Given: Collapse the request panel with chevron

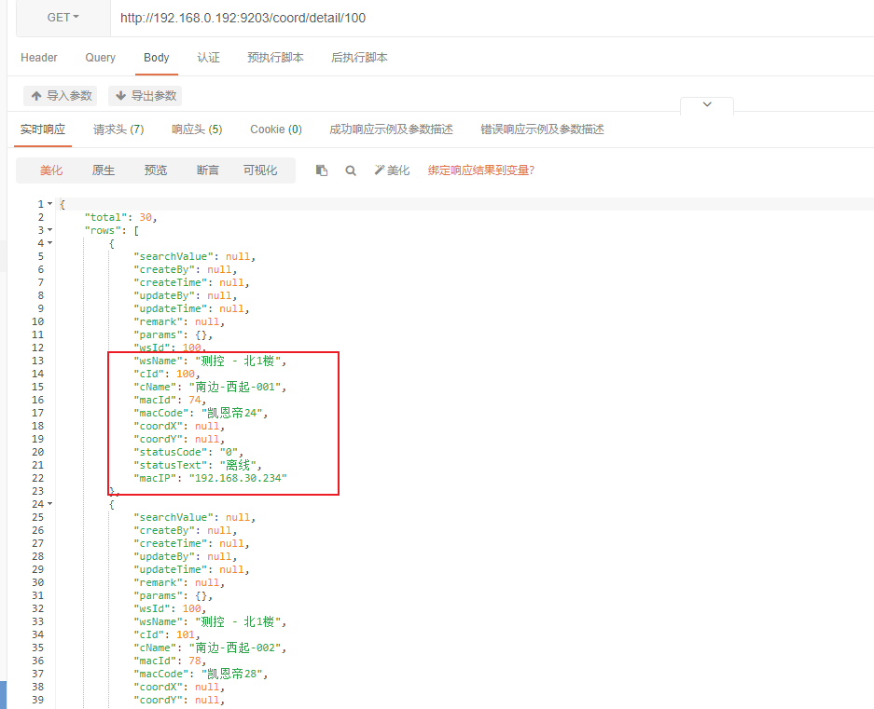Looking at the screenshot, I should (x=707, y=104).
